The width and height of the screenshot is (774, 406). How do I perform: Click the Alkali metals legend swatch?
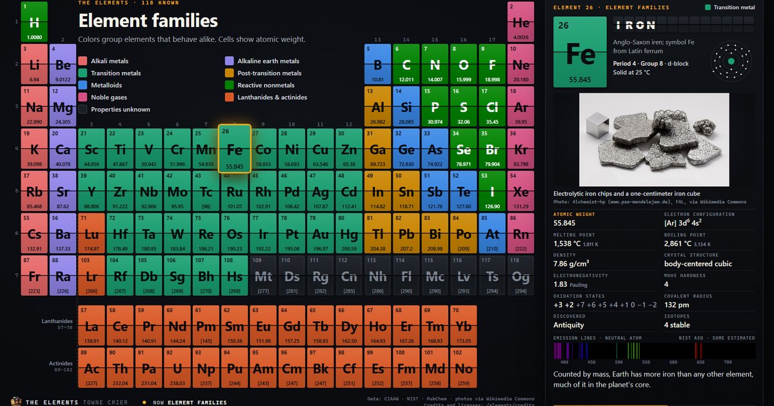click(83, 61)
